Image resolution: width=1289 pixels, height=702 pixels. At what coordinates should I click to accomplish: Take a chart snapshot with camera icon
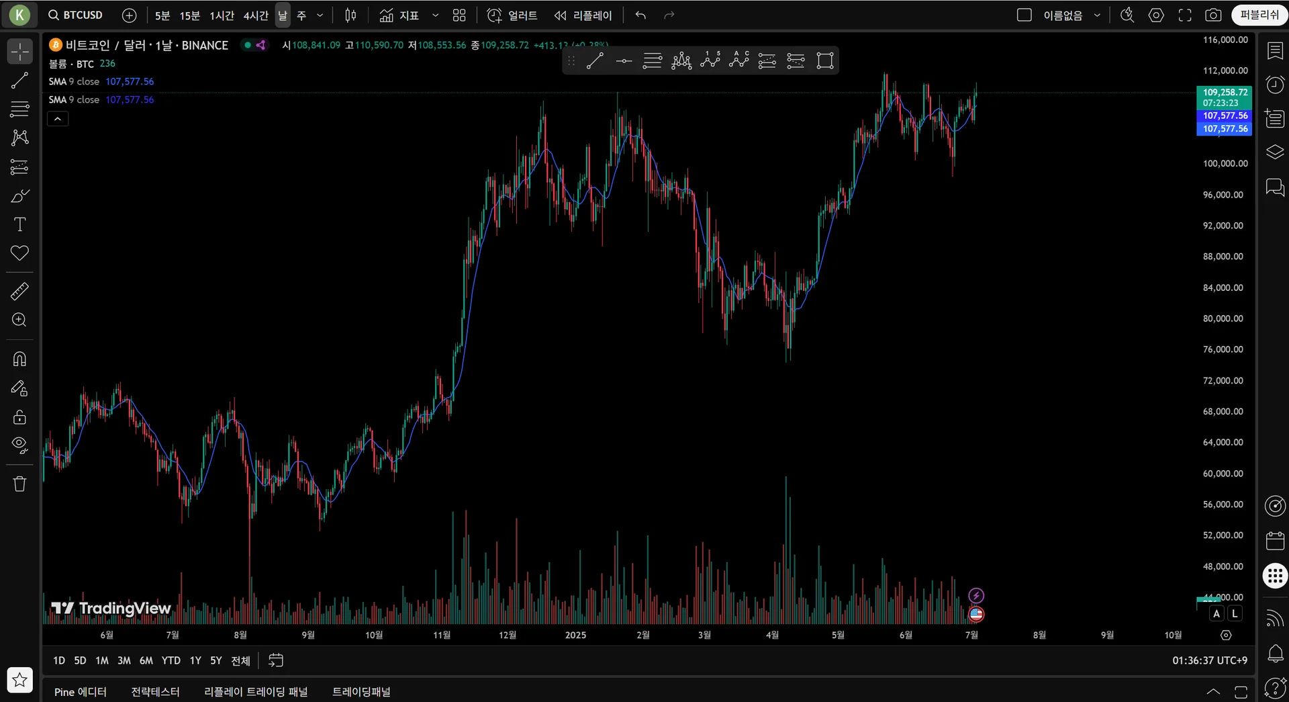pos(1213,15)
